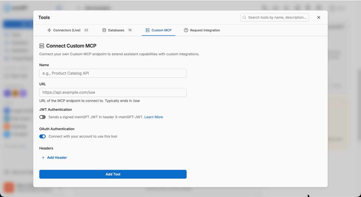Click the plus icon beside Add Header

point(43,158)
